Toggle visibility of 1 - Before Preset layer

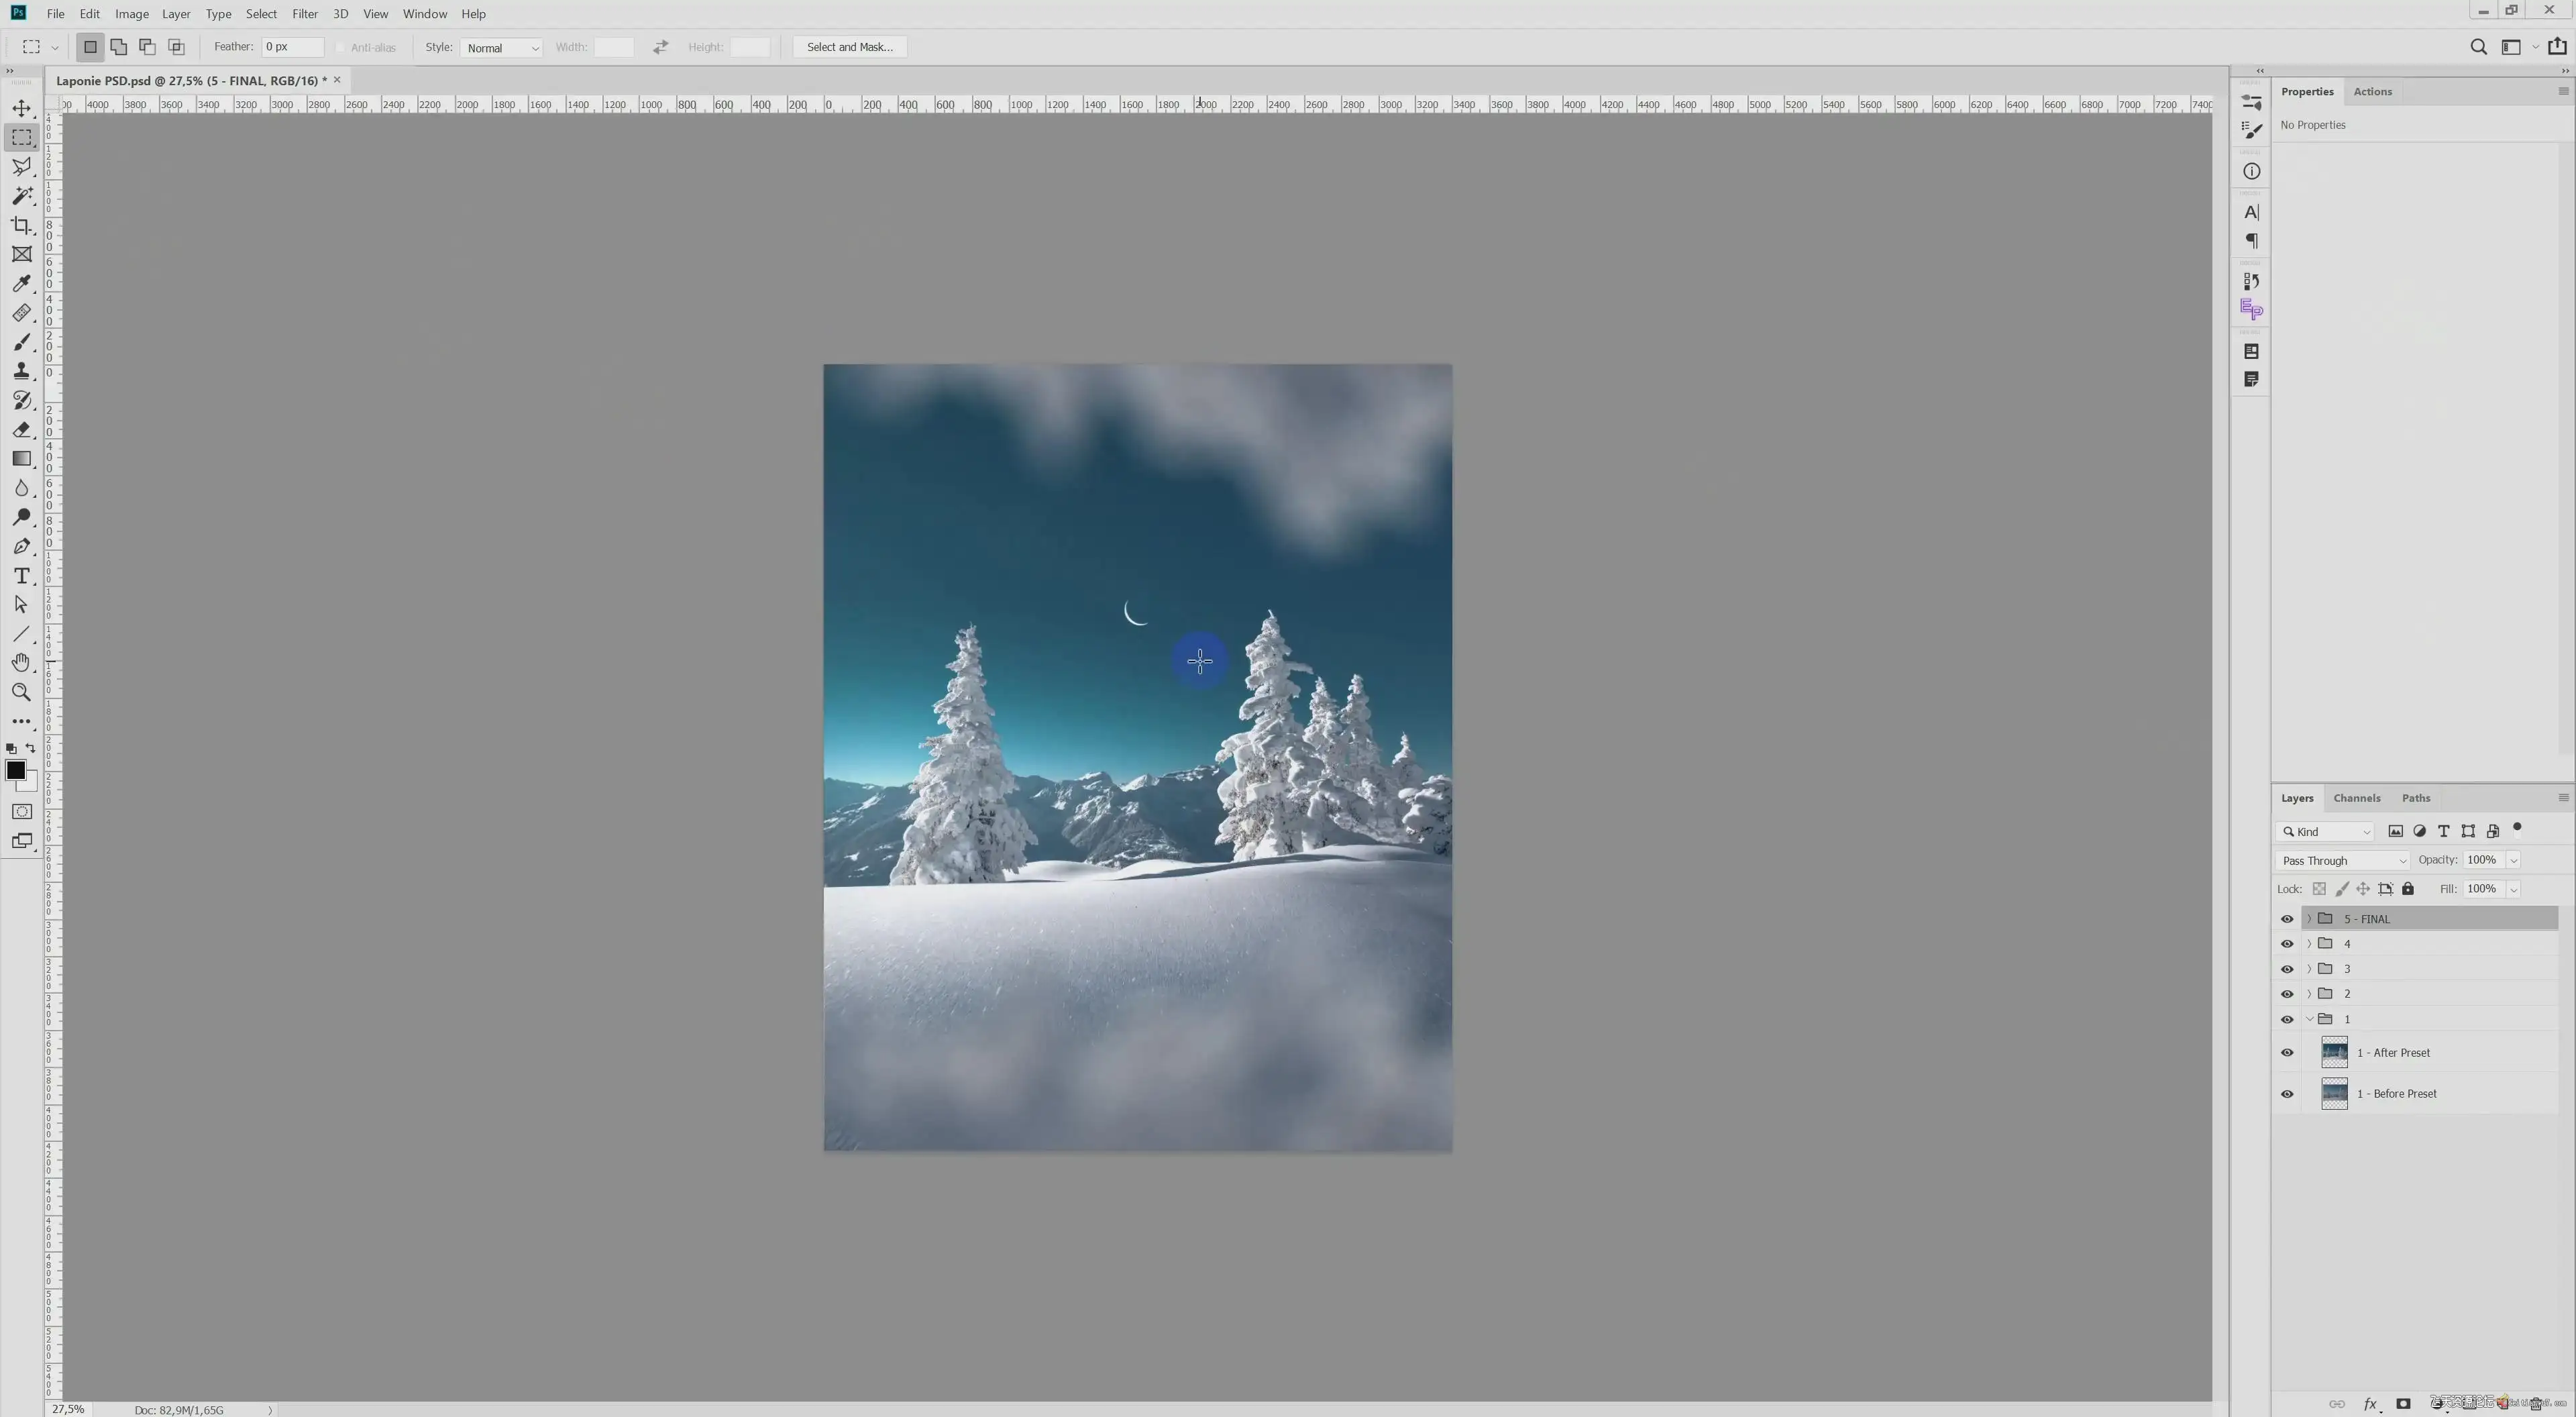pyautogui.click(x=2287, y=1094)
